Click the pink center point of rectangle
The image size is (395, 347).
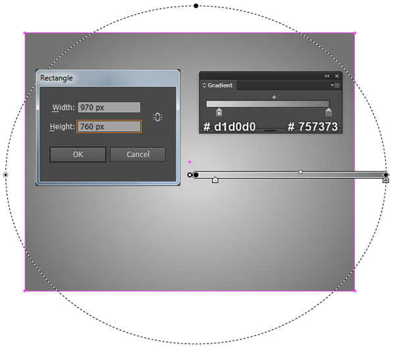[190, 162]
